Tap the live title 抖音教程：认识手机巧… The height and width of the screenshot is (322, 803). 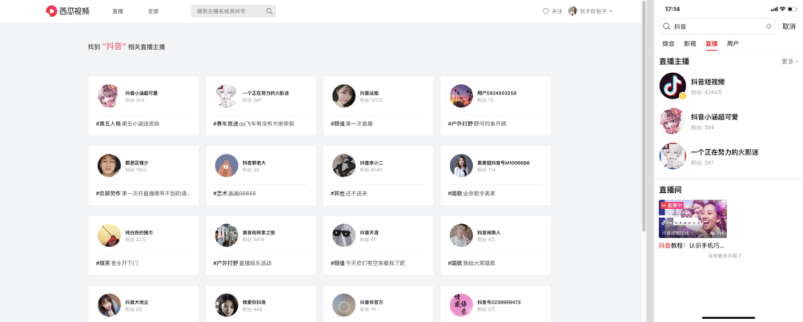click(x=691, y=246)
